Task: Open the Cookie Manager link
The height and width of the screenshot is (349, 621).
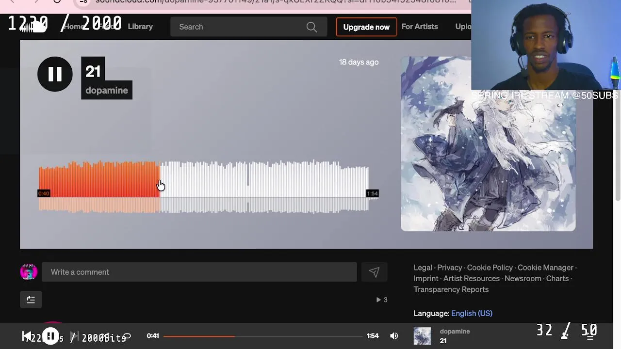Action: (x=545, y=268)
